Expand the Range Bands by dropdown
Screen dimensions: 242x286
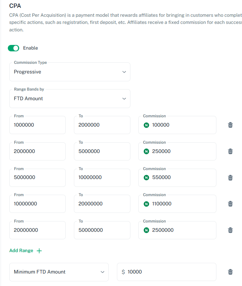(70, 99)
